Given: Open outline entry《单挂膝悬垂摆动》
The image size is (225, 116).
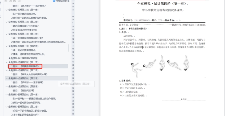Looking at the screenshot, I should (25, 66).
